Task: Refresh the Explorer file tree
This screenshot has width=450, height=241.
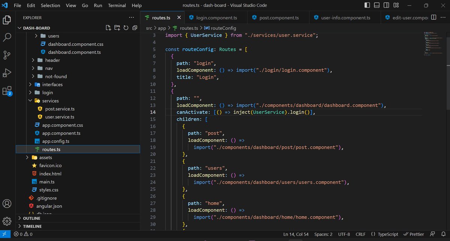Action: (126, 28)
